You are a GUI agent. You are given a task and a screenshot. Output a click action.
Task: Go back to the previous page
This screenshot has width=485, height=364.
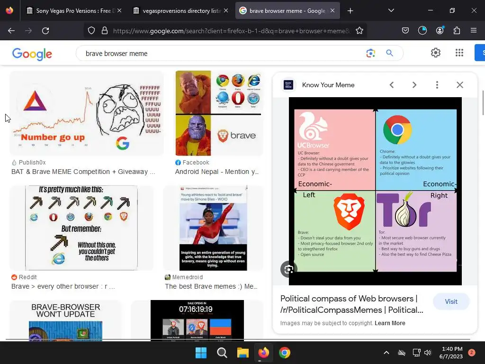click(x=11, y=31)
